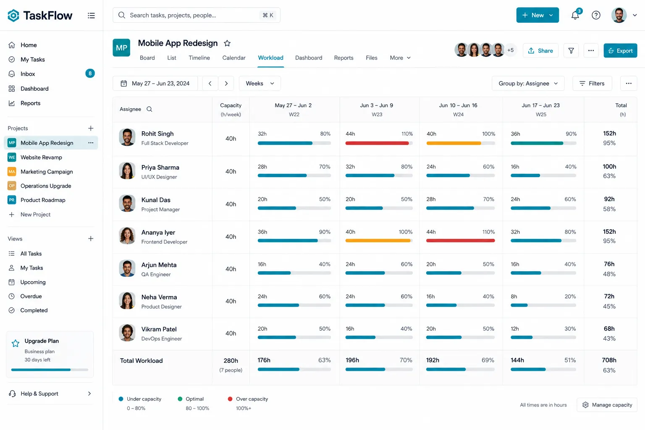The width and height of the screenshot is (645, 430).
Task: Click the Upgrade Plan days-left progress bar
Action: point(50,370)
